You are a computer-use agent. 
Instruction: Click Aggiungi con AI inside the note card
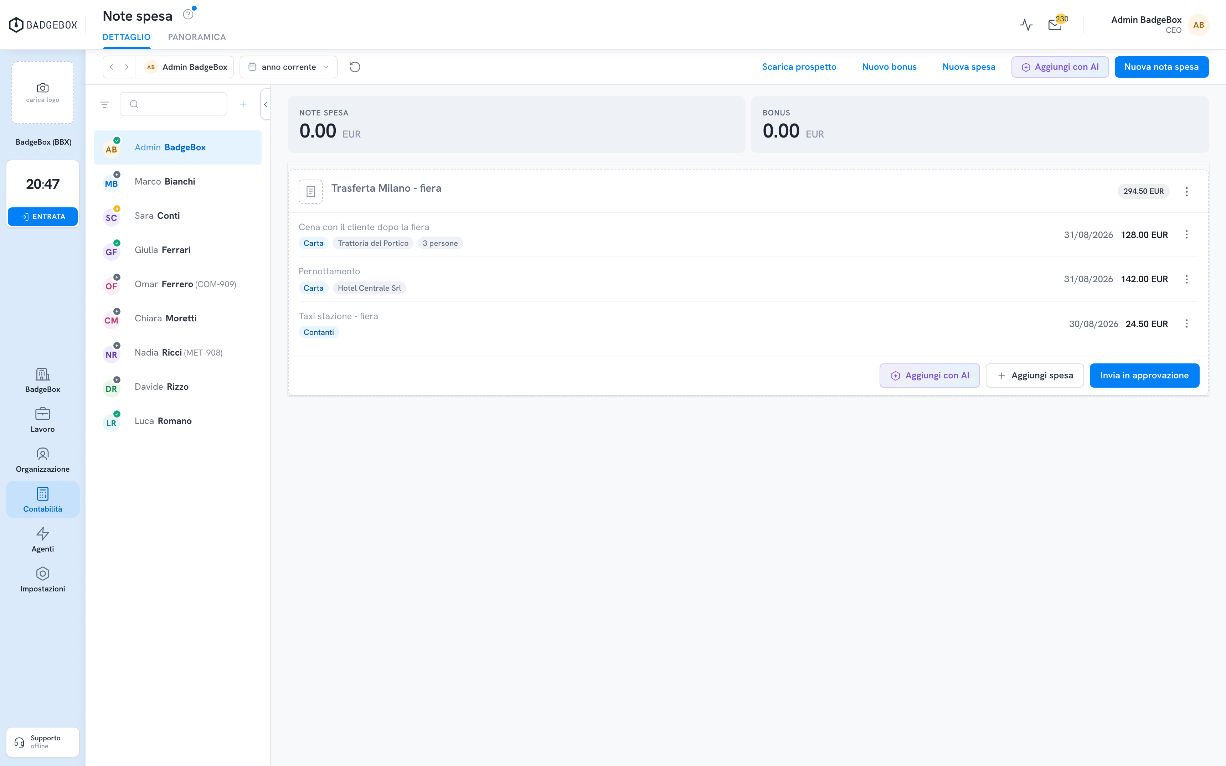929,376
